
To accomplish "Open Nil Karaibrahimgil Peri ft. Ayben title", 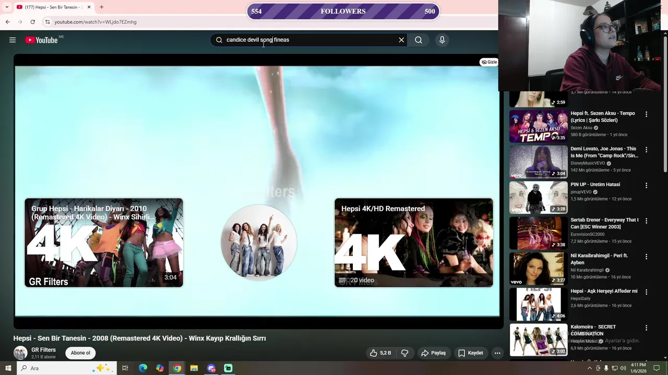I will (599, 259).
